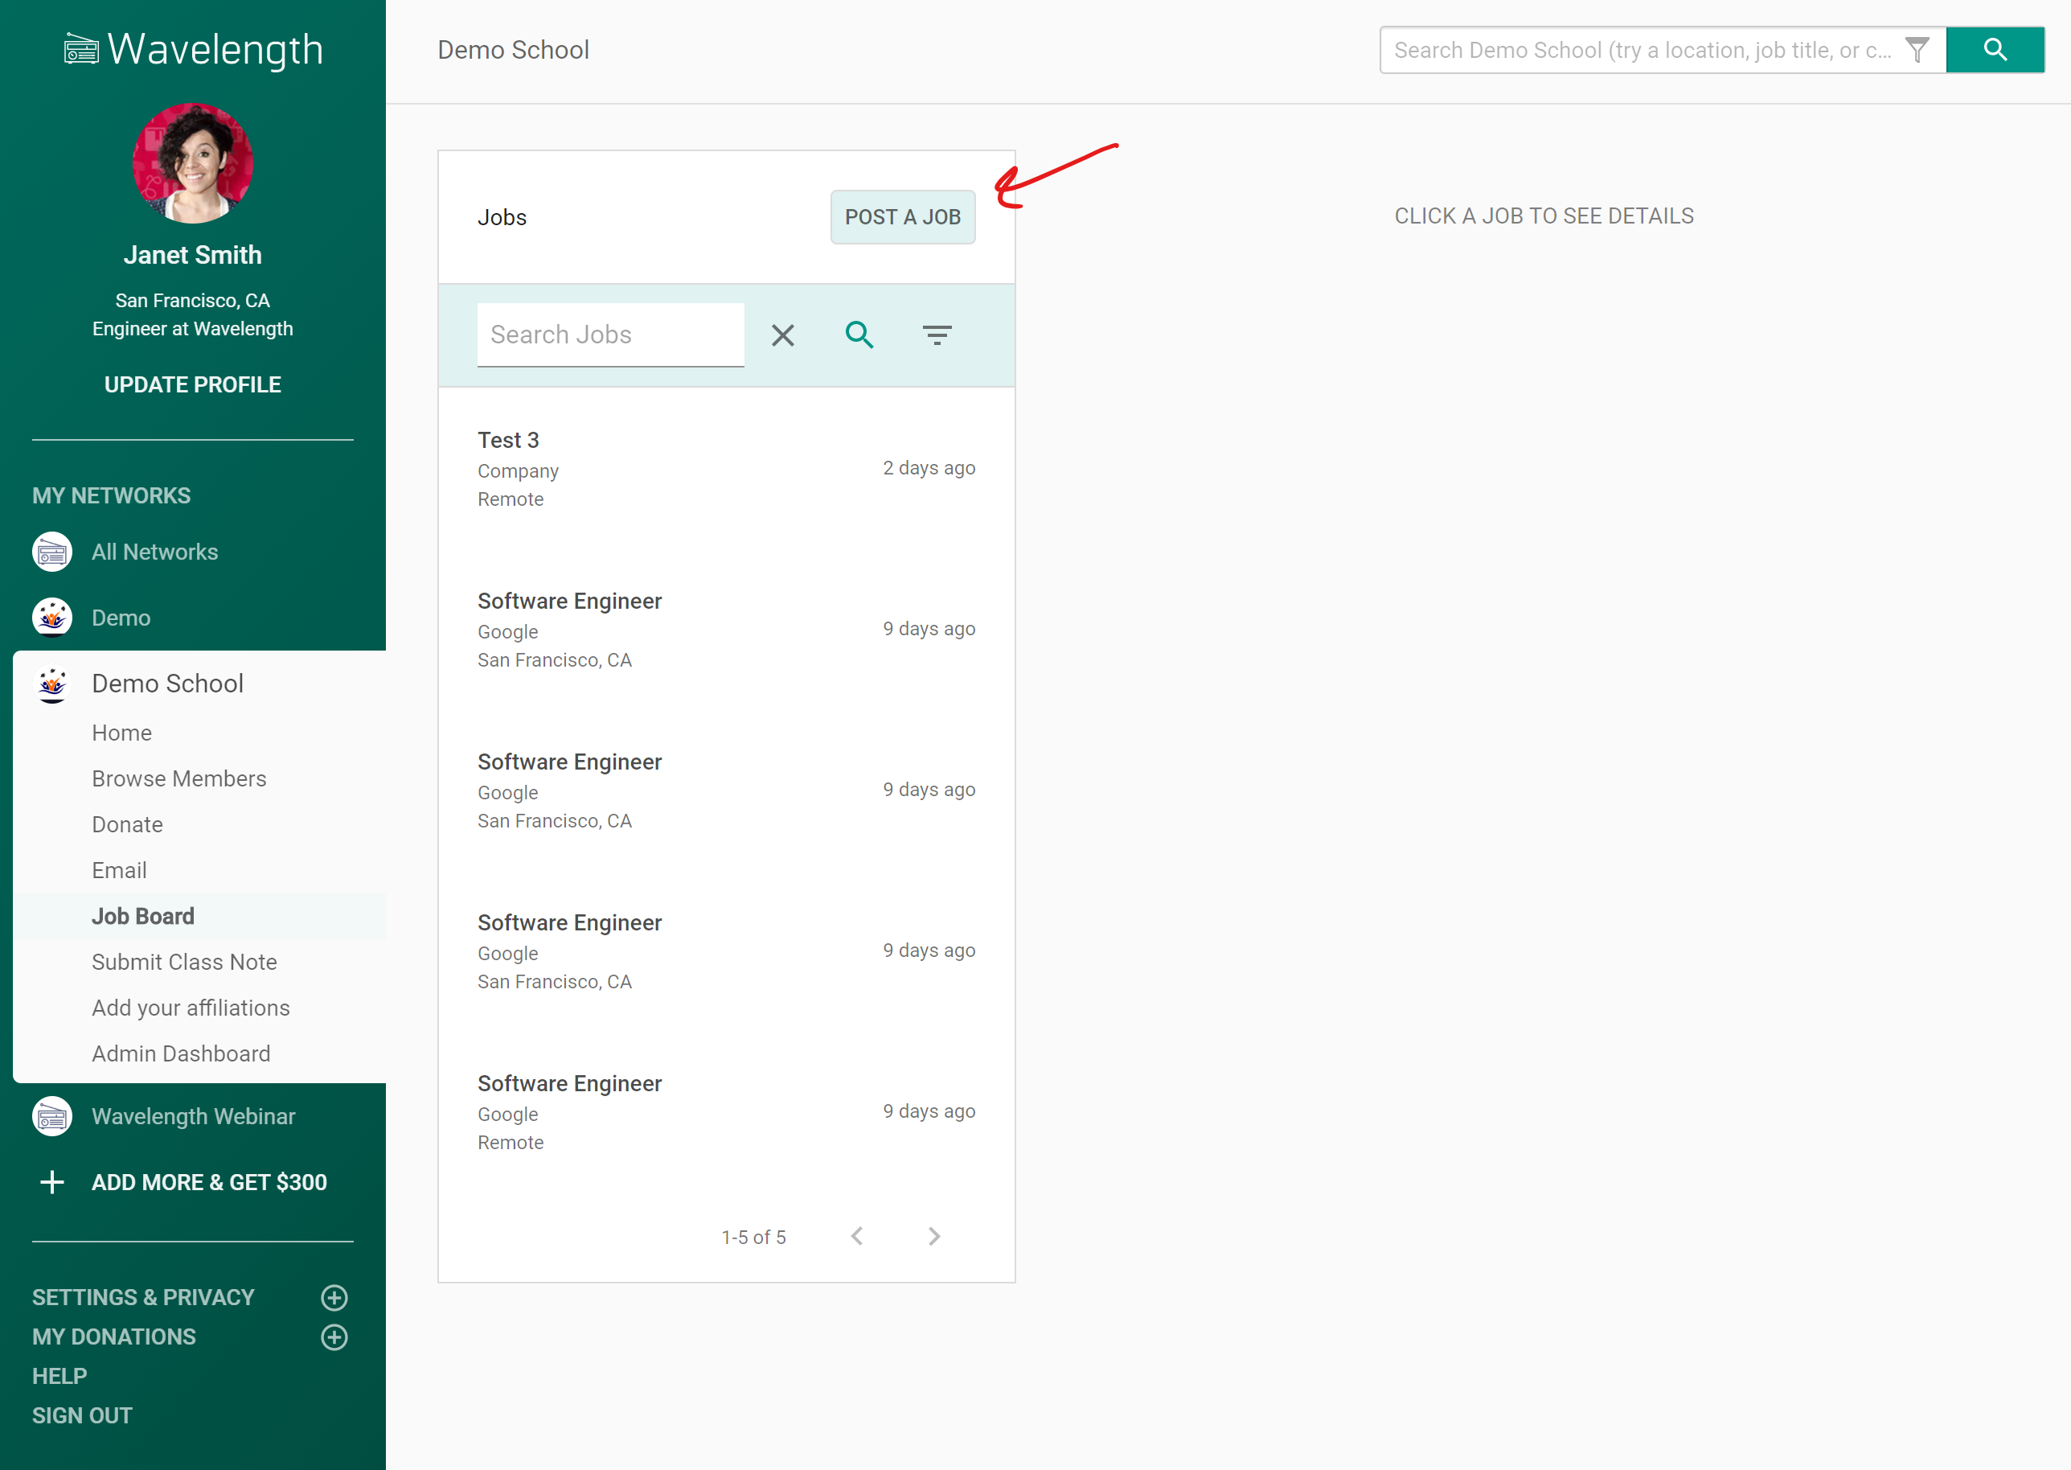Go to next page of jobs
Image resolution: width=2071 pixels, height=1470 pixels.
click(933, 1237)
